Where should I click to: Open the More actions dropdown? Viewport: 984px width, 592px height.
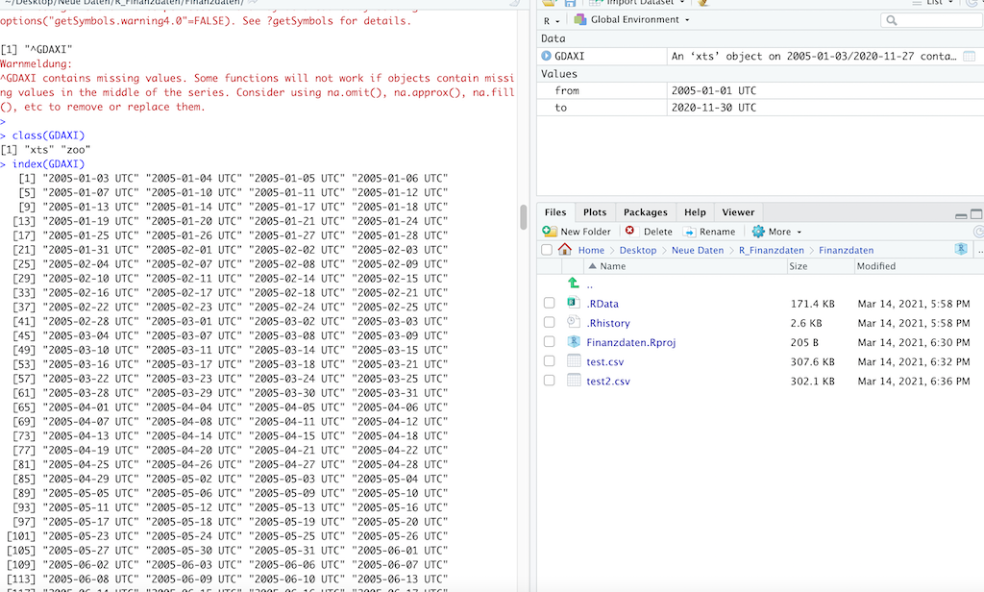[776, 232]
